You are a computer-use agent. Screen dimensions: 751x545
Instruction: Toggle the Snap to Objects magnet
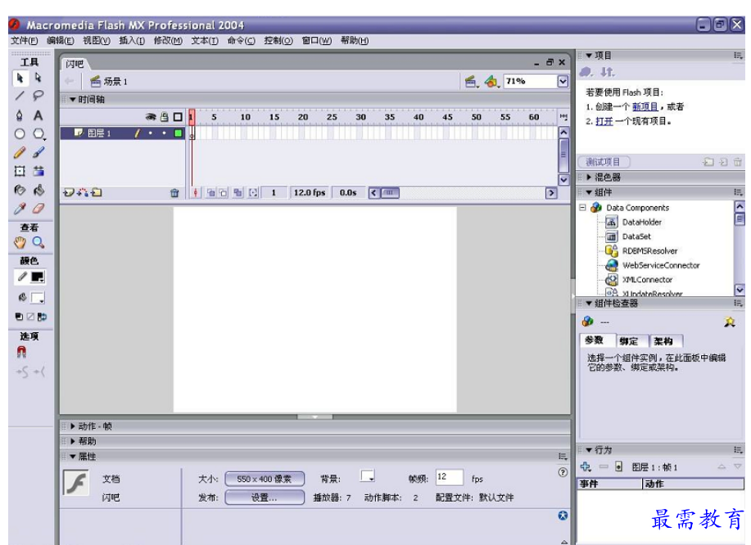(21, 352)
